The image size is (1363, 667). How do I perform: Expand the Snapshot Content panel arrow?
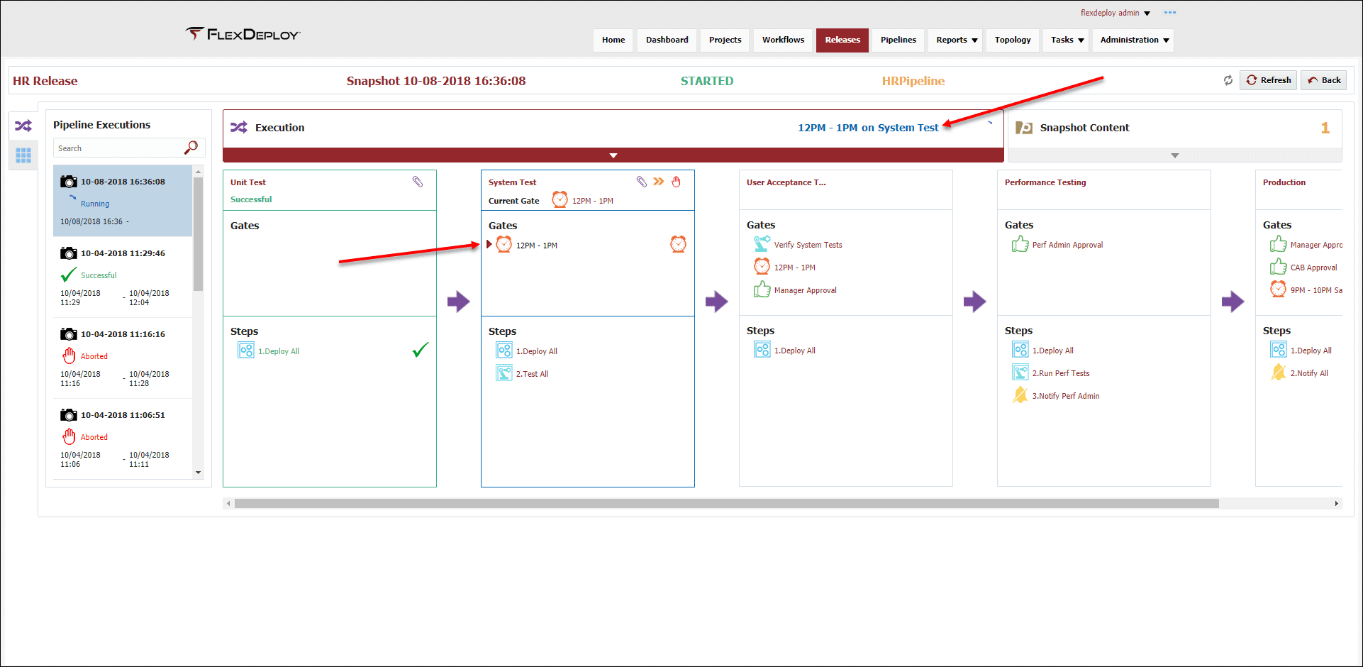(1174, 155)
